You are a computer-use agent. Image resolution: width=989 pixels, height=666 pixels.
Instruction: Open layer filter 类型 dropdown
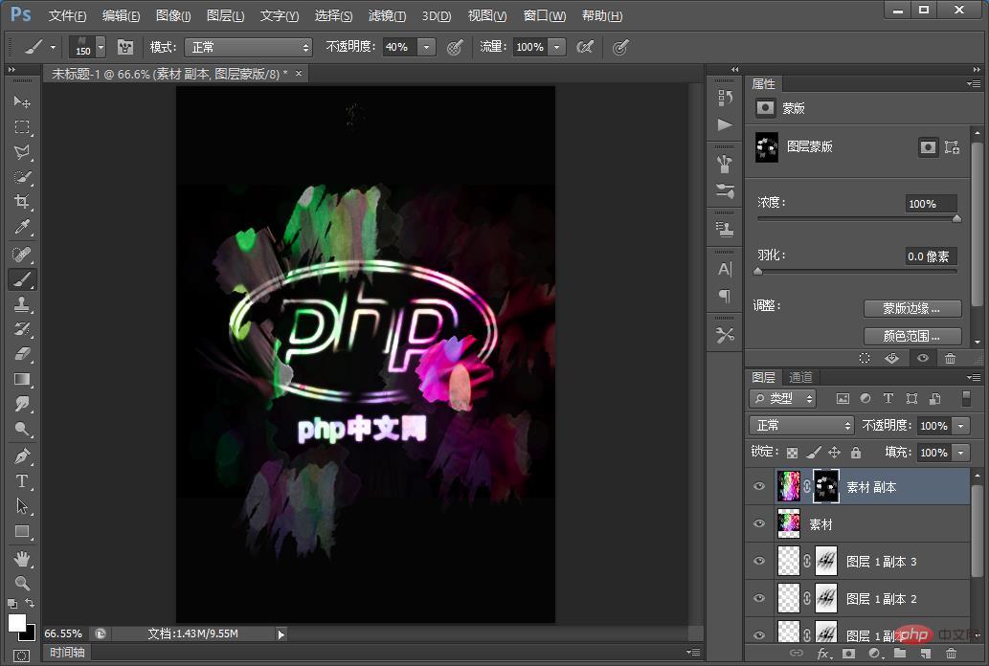tap(783, 399)
